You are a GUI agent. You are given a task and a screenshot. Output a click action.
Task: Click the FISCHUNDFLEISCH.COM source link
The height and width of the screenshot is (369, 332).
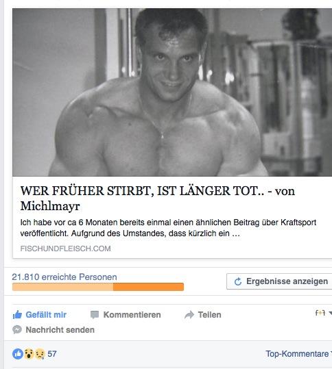click(x=66, y=249)
